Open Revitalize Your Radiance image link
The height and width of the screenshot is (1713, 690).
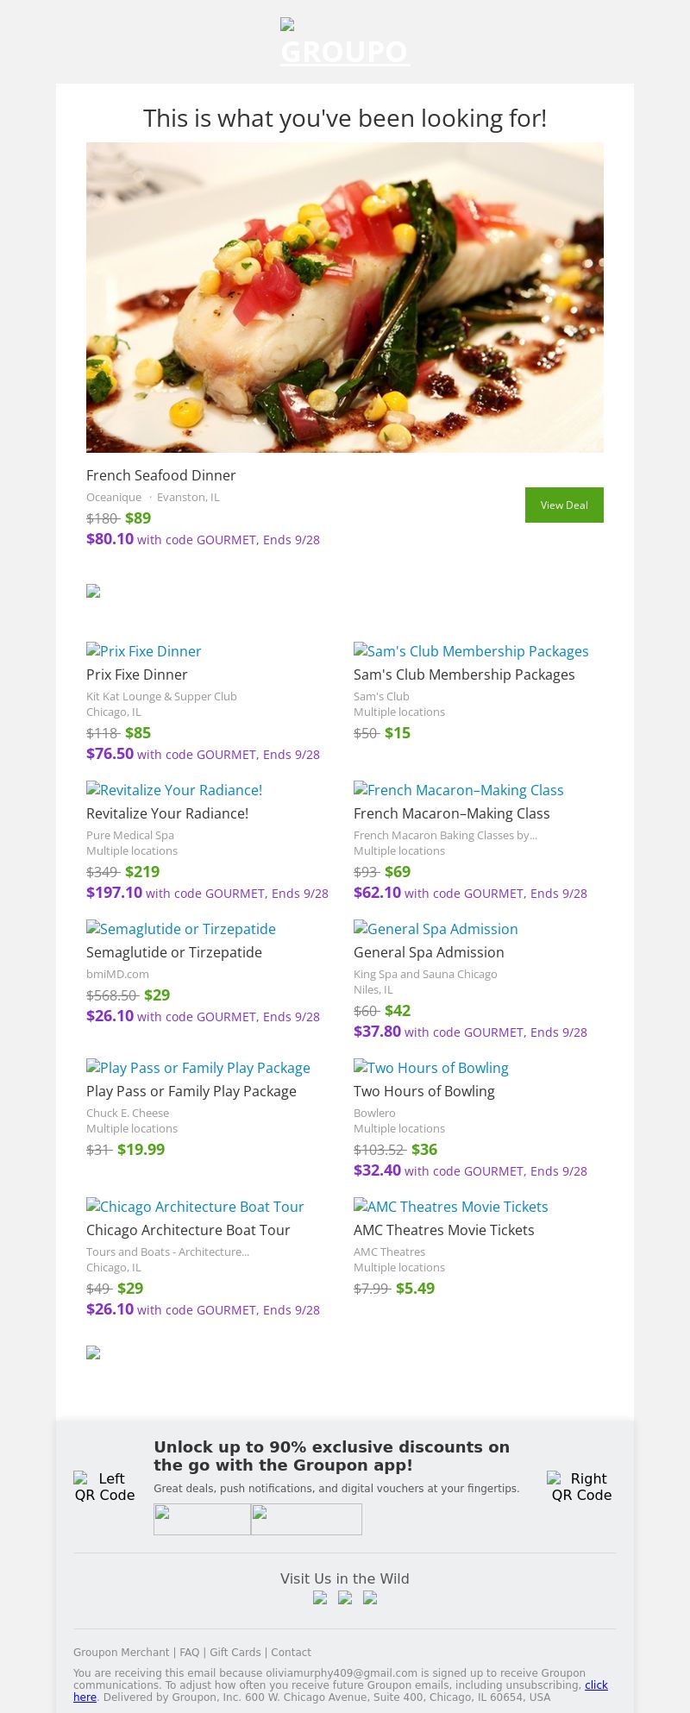tap(174, 790)
